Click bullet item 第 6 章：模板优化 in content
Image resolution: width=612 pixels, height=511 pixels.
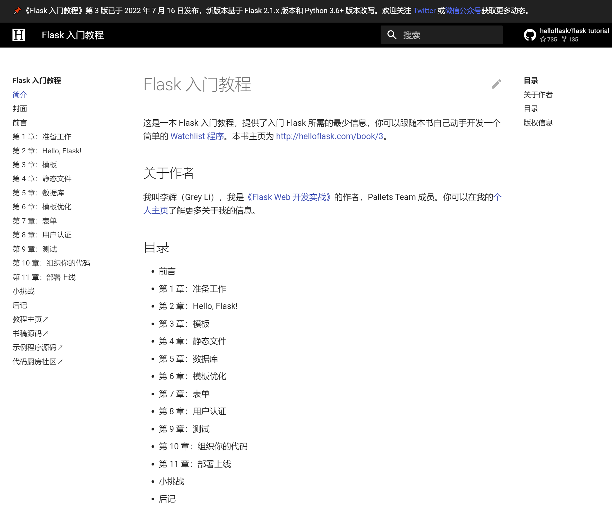point(192,376)
